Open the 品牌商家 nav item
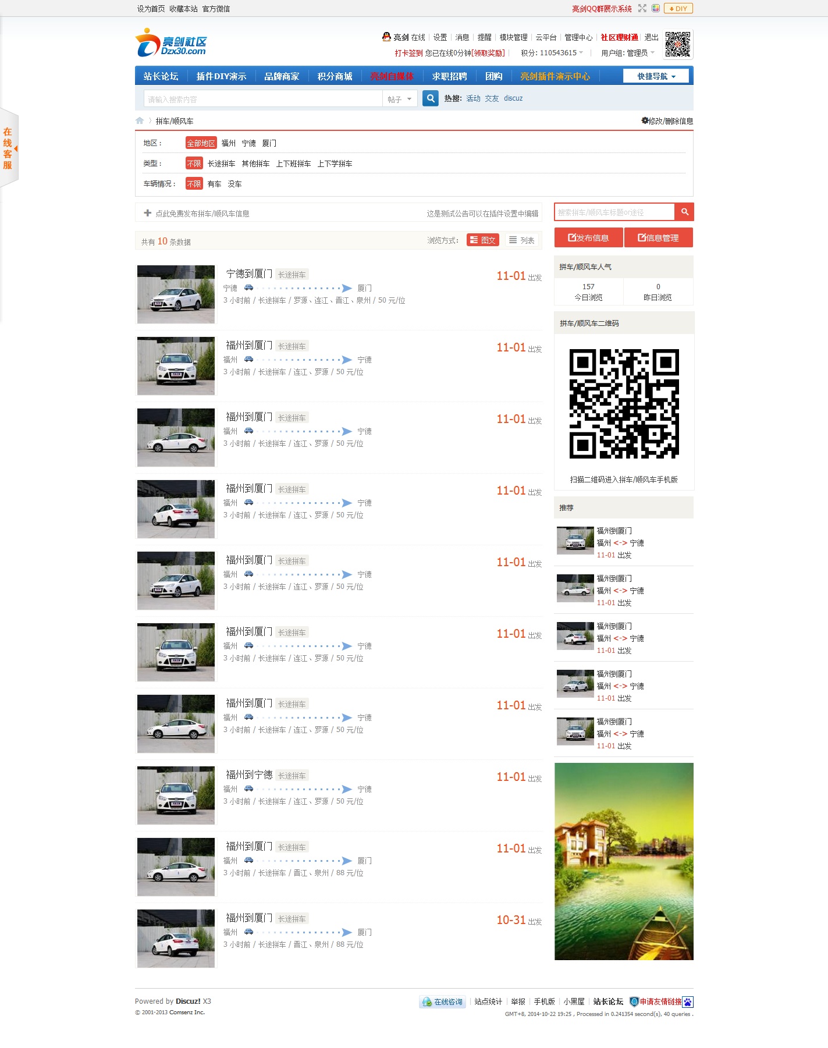The height and width of the screenshot is (1048, 828). [282, 76]
